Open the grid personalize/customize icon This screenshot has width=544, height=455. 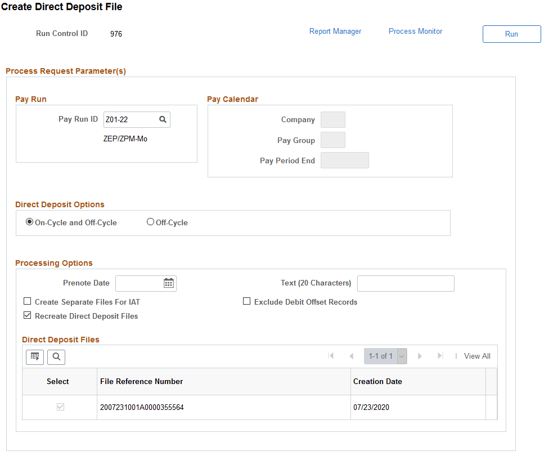coord(34,356)
